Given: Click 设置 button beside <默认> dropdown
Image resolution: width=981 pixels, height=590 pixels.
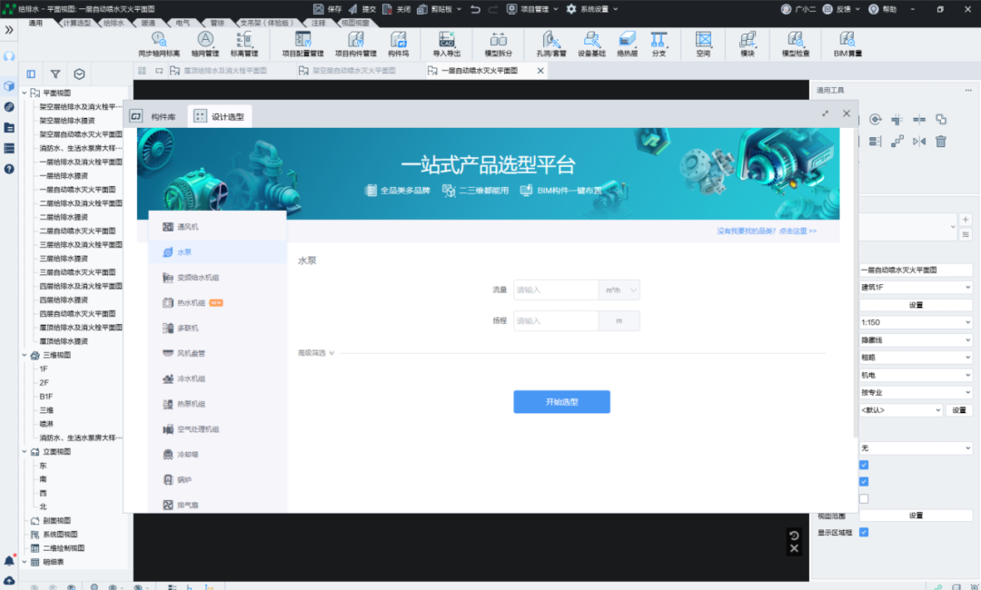Looking at the screenshot, I should (x=959, y=409).
